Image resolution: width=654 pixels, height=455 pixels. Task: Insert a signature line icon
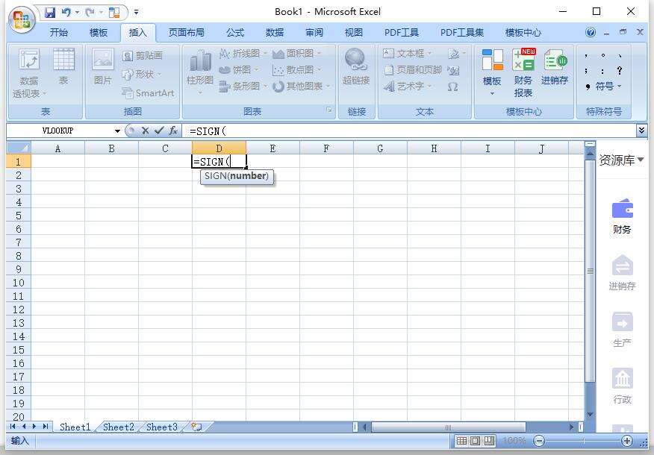click(x=456, y=54)
